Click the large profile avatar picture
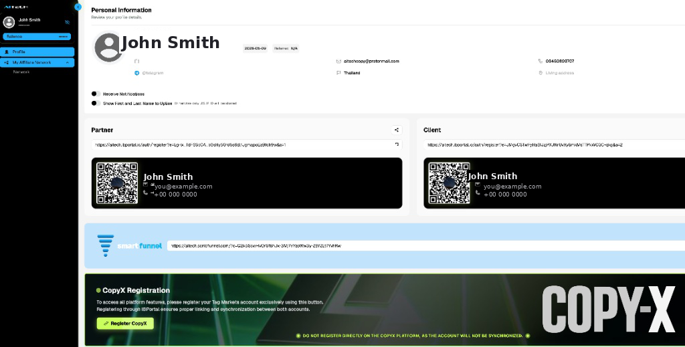This screenshot has width=685, height=347. 108,47
